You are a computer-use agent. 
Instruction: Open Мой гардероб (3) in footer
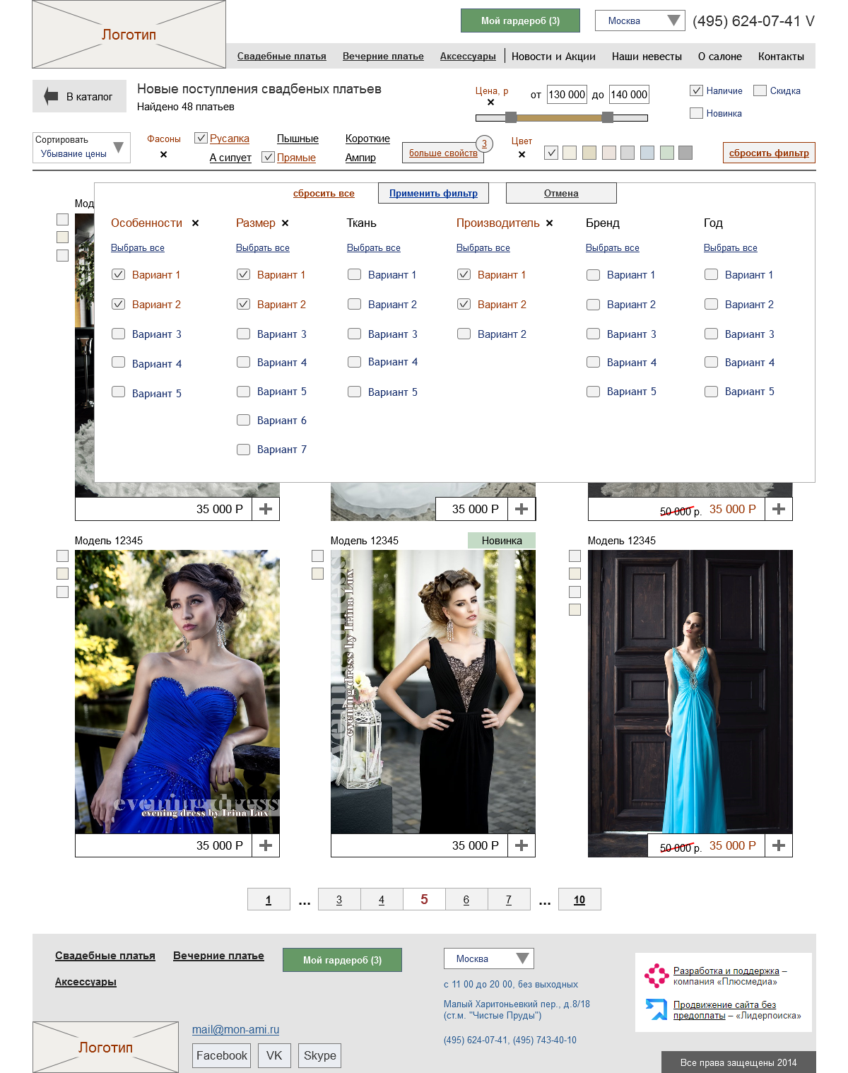pyautogui.click(x=342, y=960)
